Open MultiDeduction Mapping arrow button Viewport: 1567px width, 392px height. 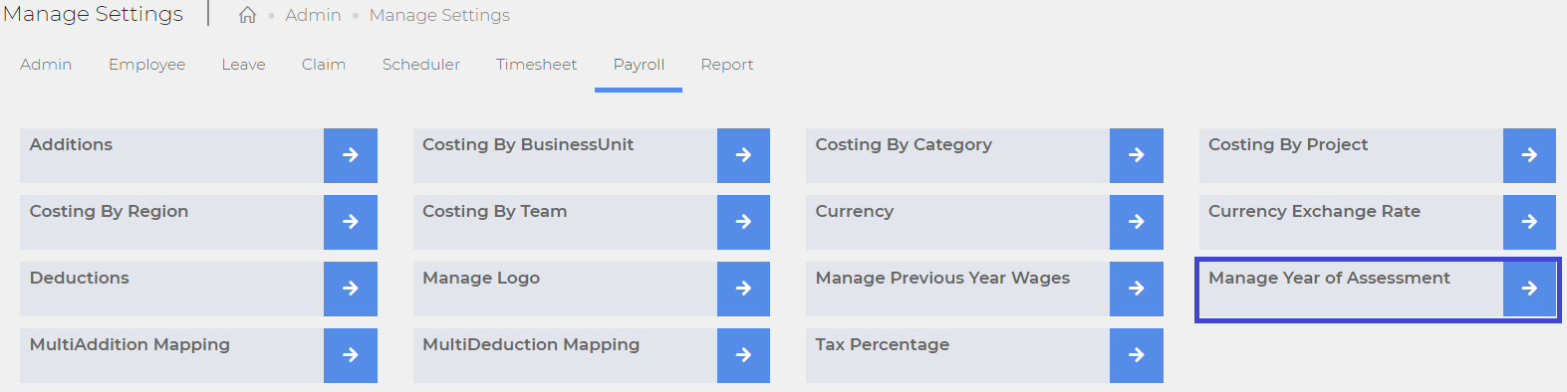(743, 355)
